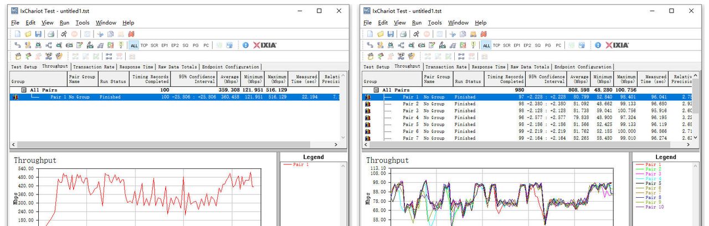The height and width of the screenshot is (226, 709).
Task: Click blue info icon beside IXIA logo, left window
Action: tap(245, 45)
